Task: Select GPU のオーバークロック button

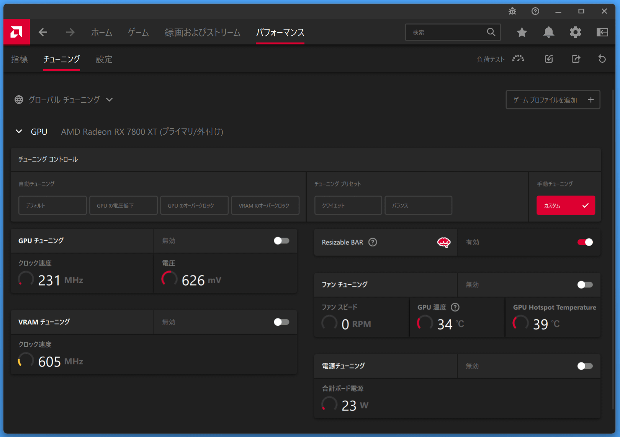Action: pos(194,205)
